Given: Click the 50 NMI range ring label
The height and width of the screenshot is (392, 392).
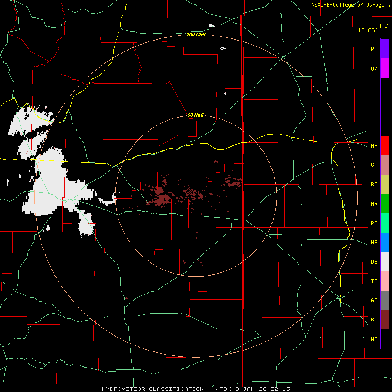Looking at the screenshot, I should pyautogui.click(x=196, y=115).
